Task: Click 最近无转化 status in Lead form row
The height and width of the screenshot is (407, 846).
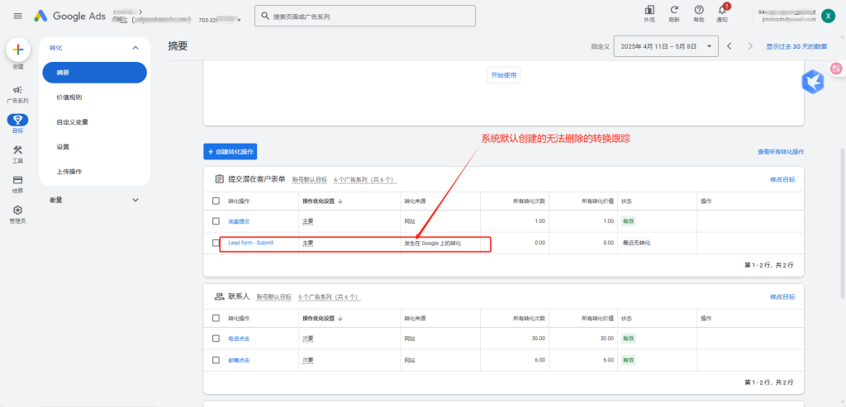Action: coord(637,243)
